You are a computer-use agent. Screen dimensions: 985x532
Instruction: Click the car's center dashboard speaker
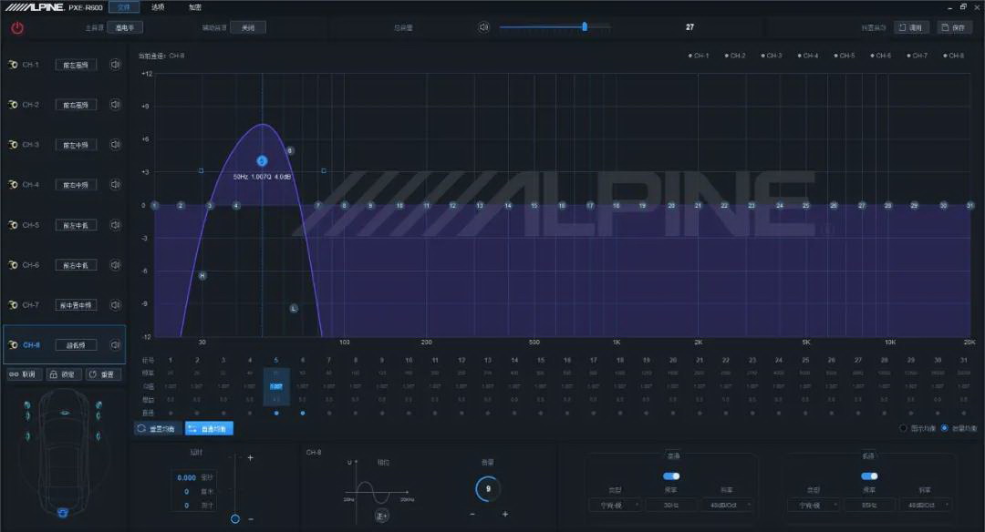point(65,413)
